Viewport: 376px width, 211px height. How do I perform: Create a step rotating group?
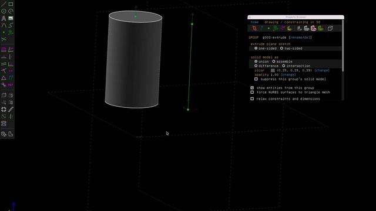[4, 110]
